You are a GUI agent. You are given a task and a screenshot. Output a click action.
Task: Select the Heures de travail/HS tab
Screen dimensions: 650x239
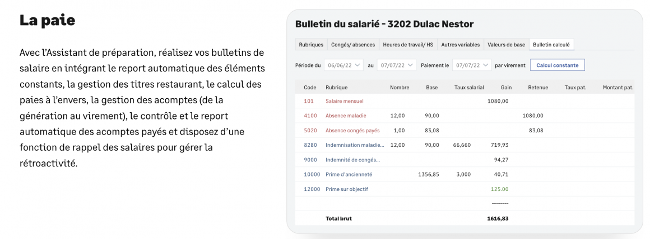pyautogui.click(x=407, y=44)
